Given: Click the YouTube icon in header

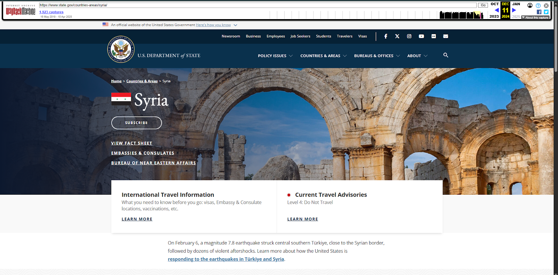Looking at the screenshot, I should pyautogui.click(x=421, y=36).
